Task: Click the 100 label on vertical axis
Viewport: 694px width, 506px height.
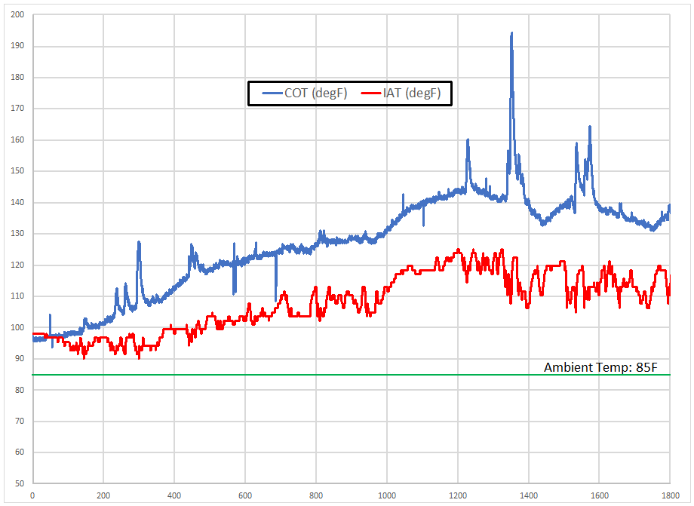Action: (x=17, y=327)
